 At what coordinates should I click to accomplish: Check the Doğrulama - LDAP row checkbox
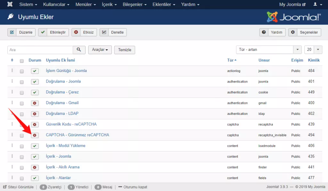point(22,114)
